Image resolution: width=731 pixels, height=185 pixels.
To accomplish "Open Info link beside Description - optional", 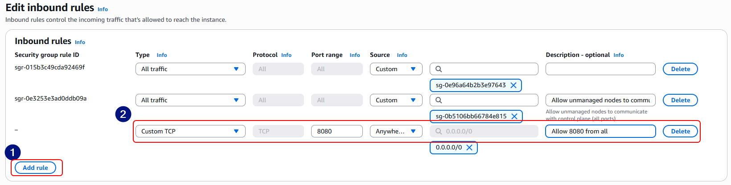I will 618,55.
